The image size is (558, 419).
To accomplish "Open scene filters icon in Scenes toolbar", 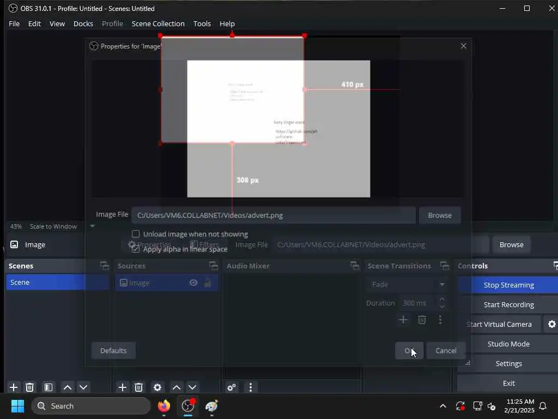I will click(x=48, y=387).
